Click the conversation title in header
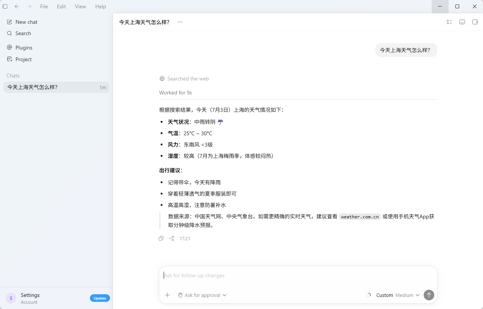 144,22
